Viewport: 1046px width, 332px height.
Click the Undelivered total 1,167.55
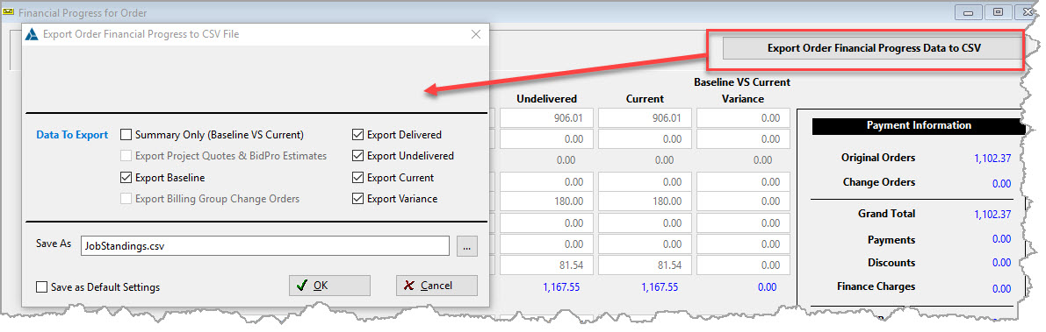pyautogui.click(x=563, y=287)
